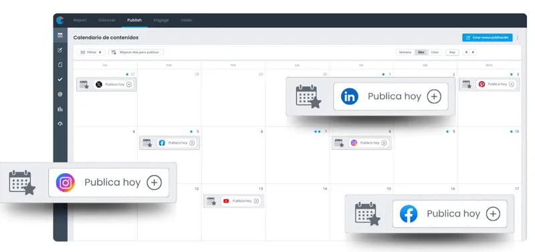Click the small Facebook icon on day 5
The image size is (535, 252).
tap(162, 143)
